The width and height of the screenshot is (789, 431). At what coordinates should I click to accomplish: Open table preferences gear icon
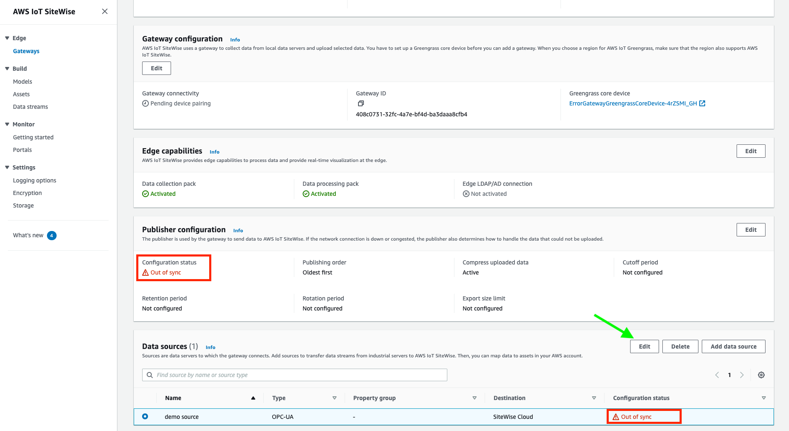pos(761,375)
